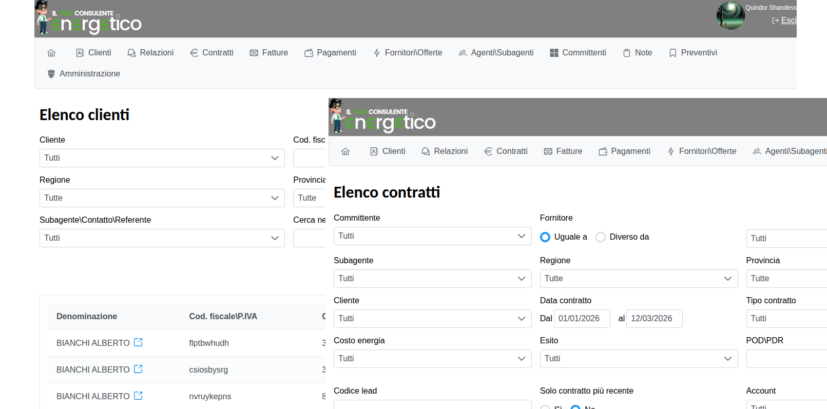
Task: Click the home icon in the Elenco clienti window
Action: [x=51, y=53]
